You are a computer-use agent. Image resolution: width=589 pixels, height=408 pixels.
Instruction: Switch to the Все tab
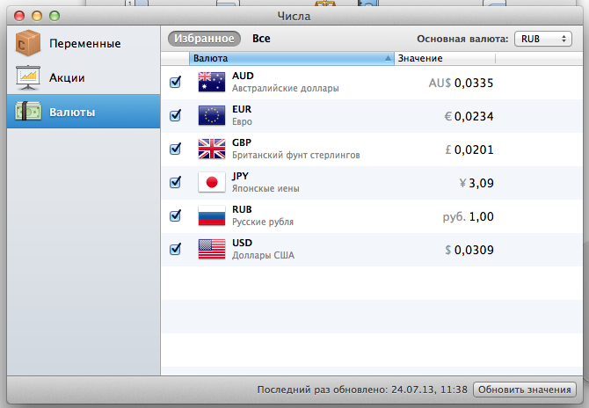tap(261, 39)
